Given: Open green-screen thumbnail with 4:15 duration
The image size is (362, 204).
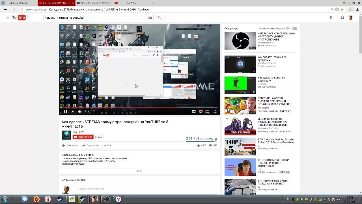Looking at the screenshot, I should tap(240, 85).
